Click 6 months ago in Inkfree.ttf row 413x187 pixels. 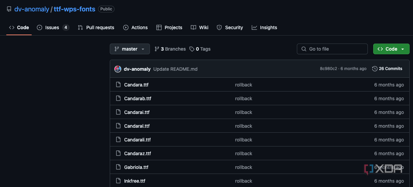[389, 181]
